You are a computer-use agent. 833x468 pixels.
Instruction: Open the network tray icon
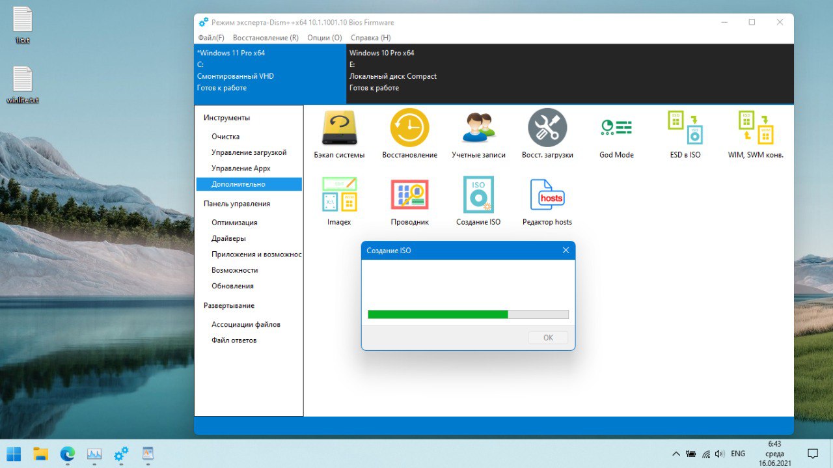click(x=706, y=454)
